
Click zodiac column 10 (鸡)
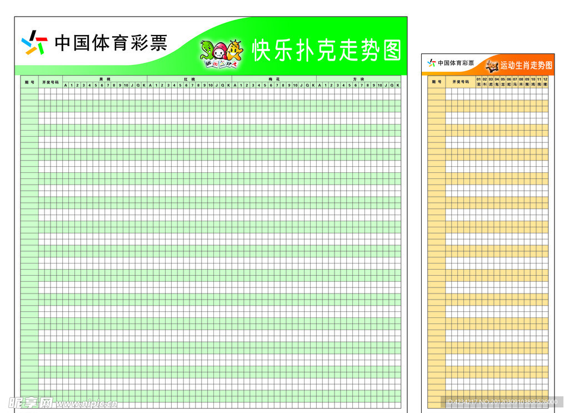[x=533, y=82]
